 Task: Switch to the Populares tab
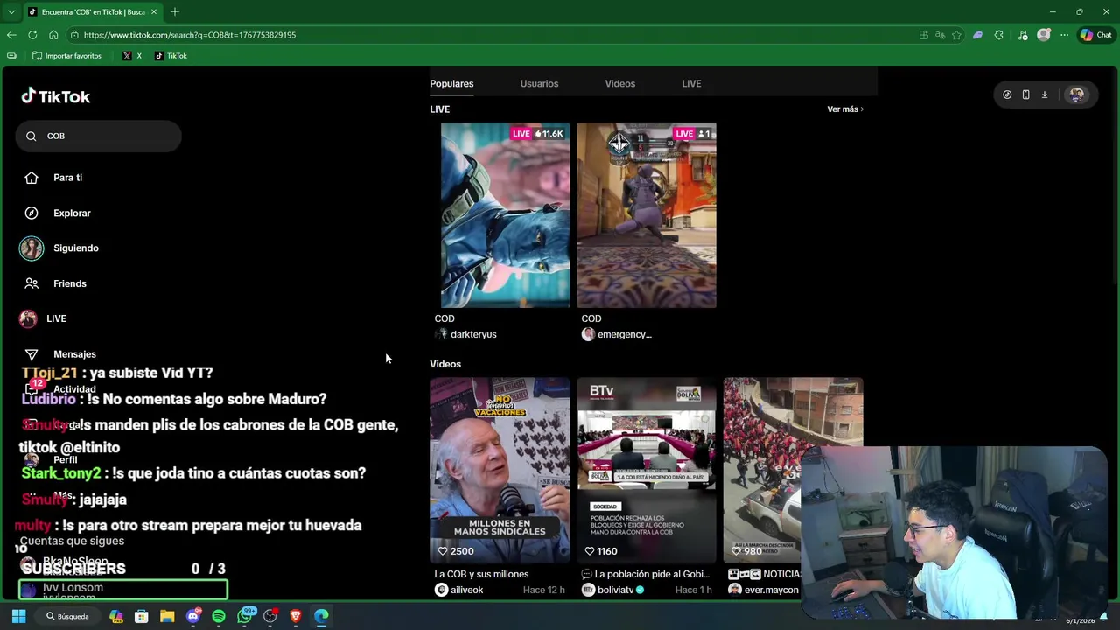pyautogui.click(x=451, y=83)
